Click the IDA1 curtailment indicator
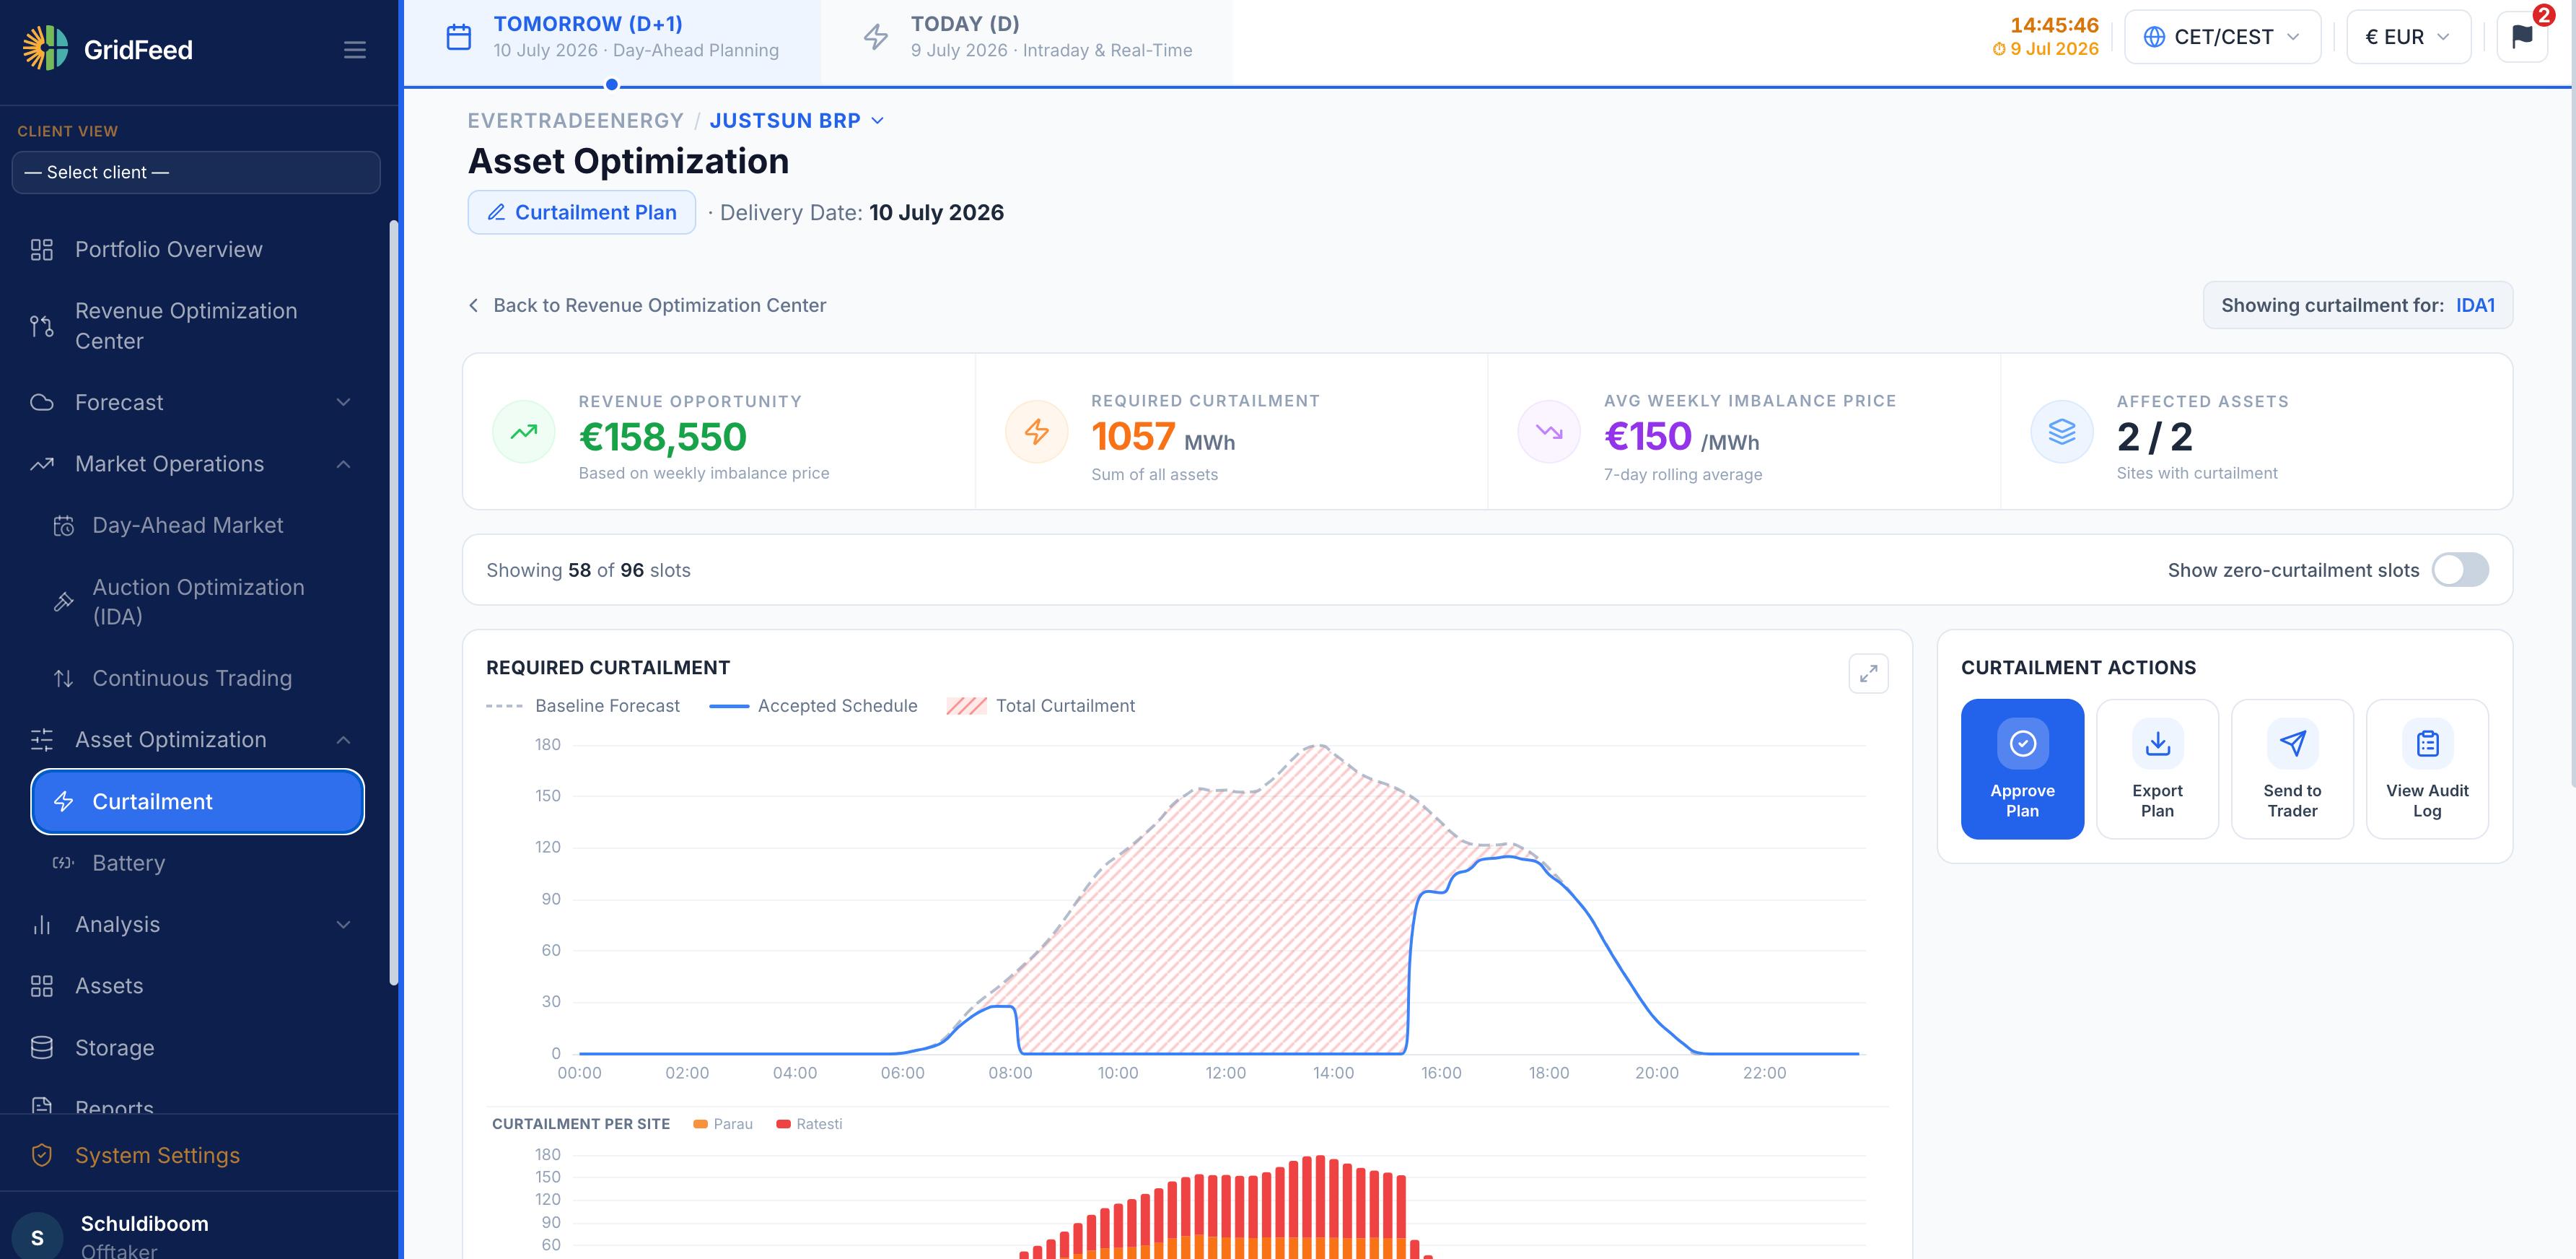Viewport: 2576px width, 1259px height. pos(2475,305)
